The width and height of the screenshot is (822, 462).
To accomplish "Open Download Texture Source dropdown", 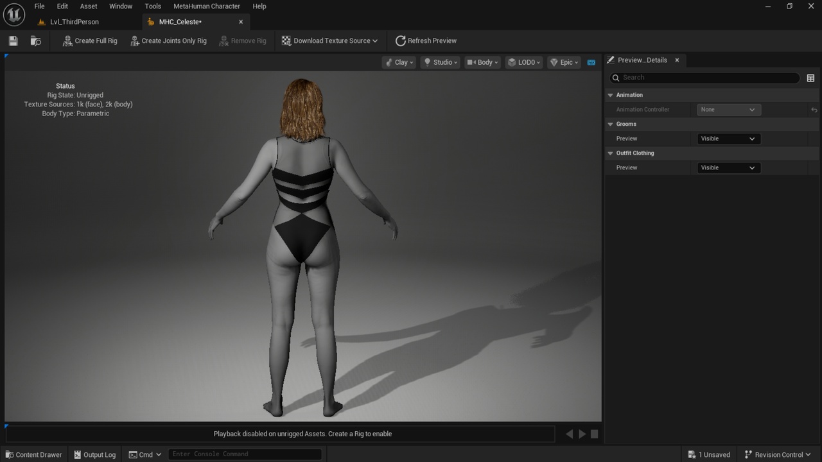I will pyautogui.click(x=329, y=40).
